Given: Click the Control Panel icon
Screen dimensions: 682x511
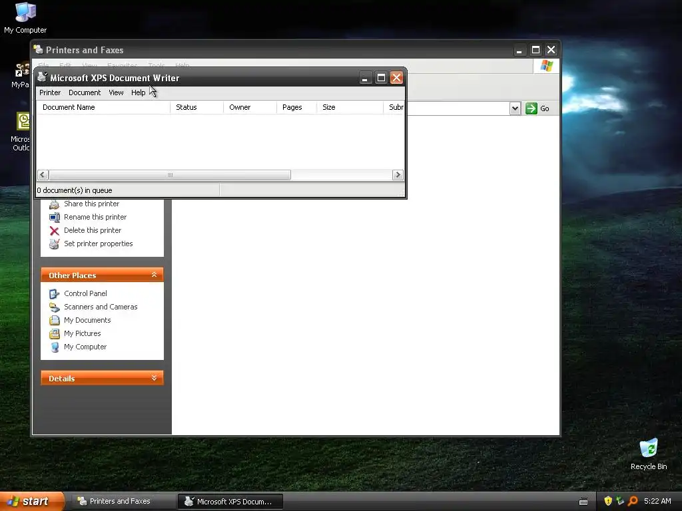Looking at the screenshot, I should [x=55, y=293].
